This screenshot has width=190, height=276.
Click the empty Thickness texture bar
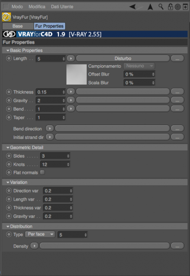tap(123, 91)
